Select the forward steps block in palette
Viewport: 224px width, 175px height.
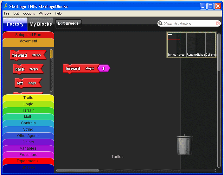[28, 55]
